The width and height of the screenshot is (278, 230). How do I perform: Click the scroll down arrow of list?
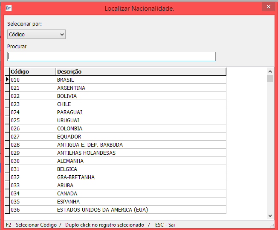pos(270,216)
